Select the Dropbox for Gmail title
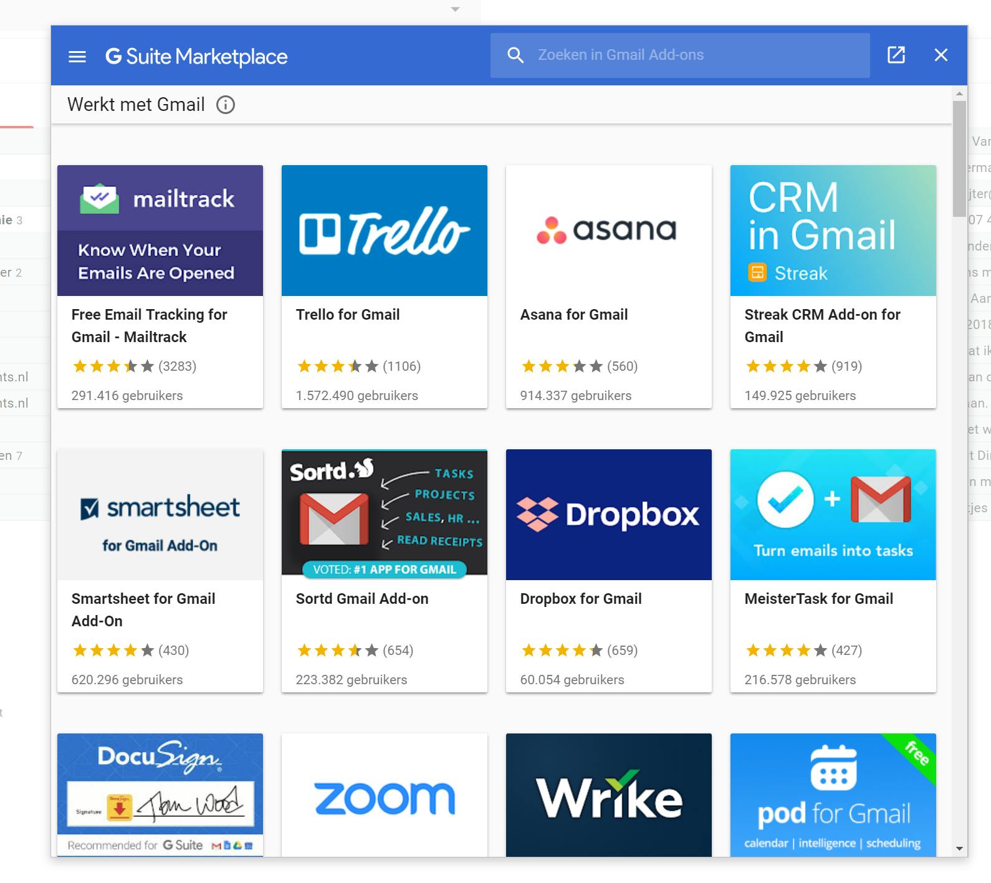The height and width of the screenshot is (883, 991). (x=581, y=599)
